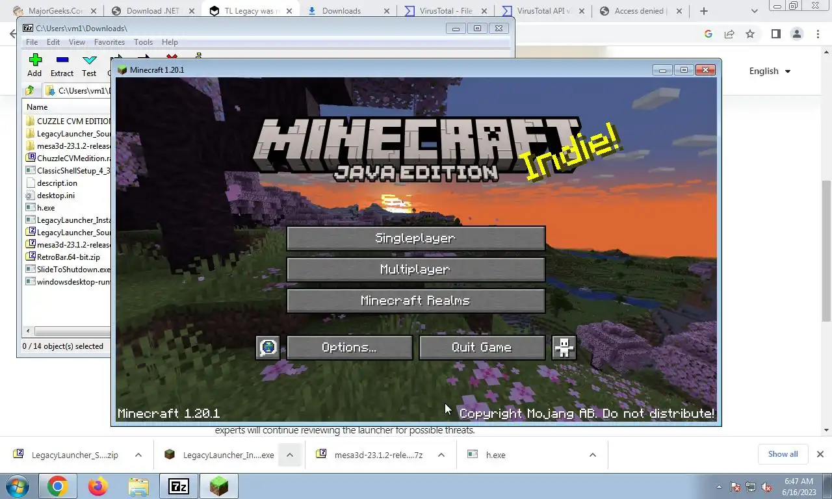This screenshot has width=832, height=499.
Task: Open the Minecraft language selection globe button
Action: pos(268,348)
